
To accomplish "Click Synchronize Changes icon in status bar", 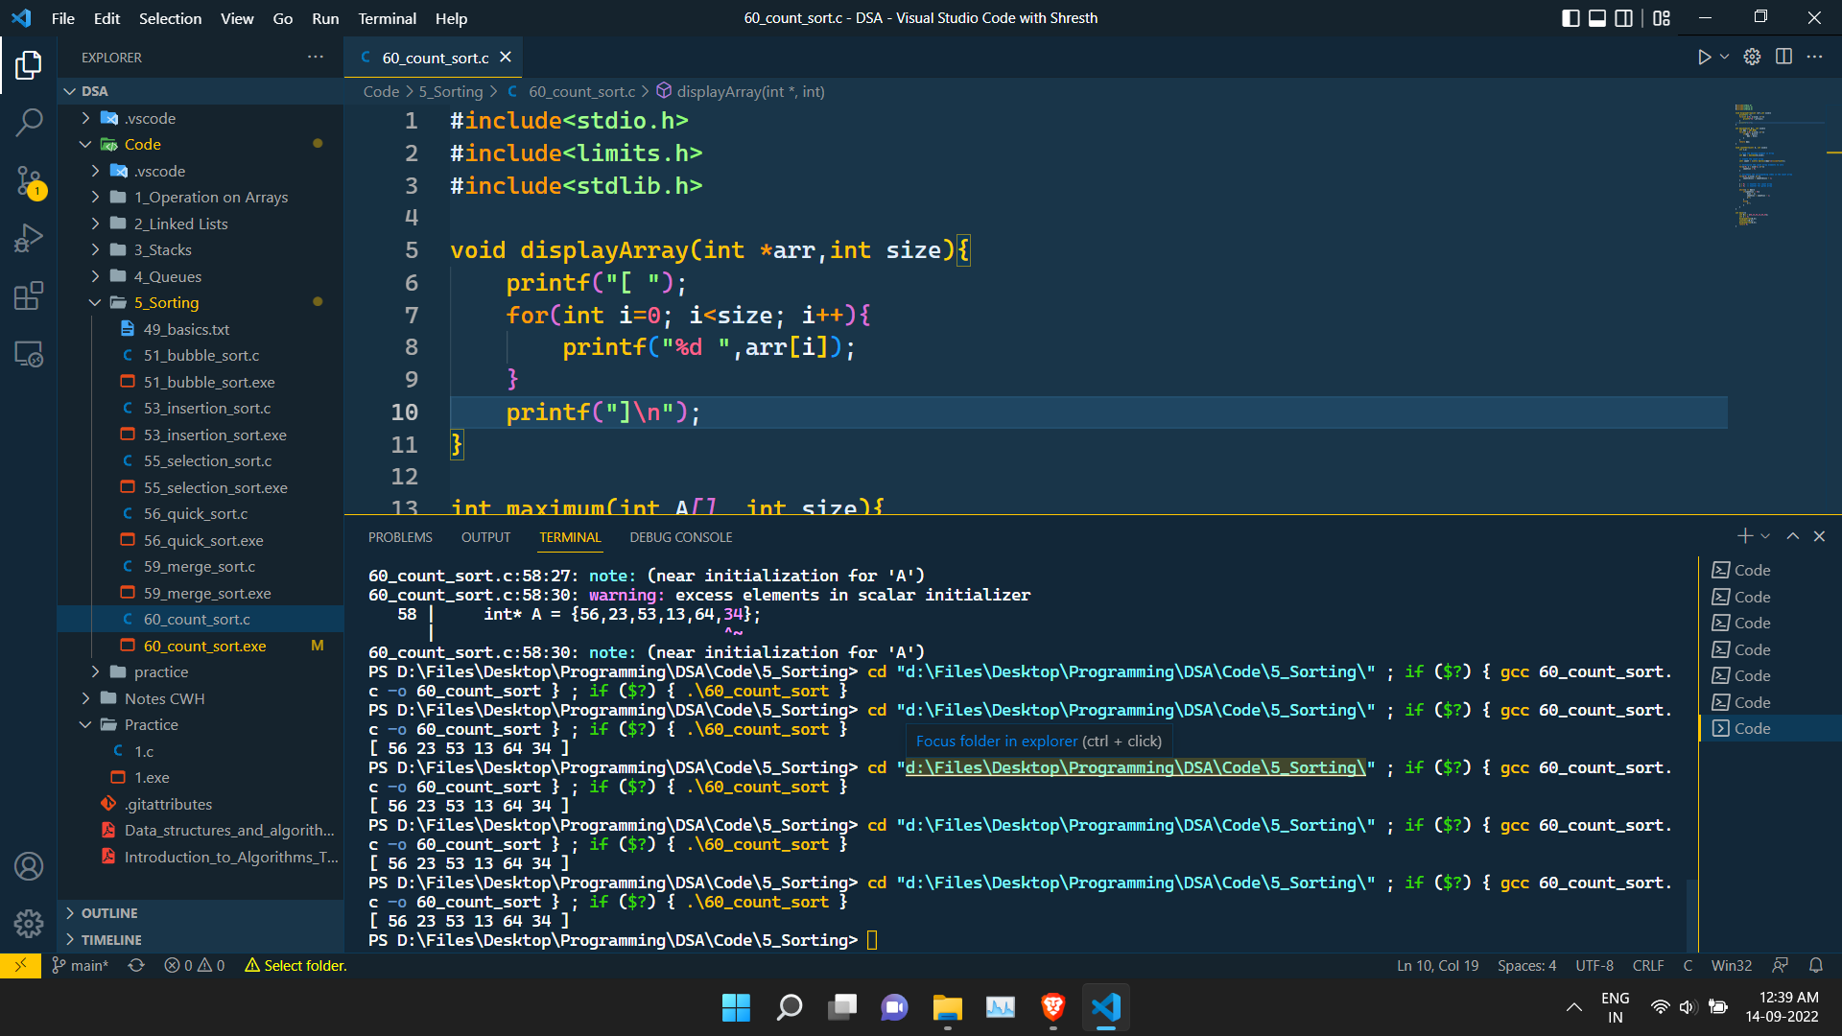I will click(x=136, y=965).
